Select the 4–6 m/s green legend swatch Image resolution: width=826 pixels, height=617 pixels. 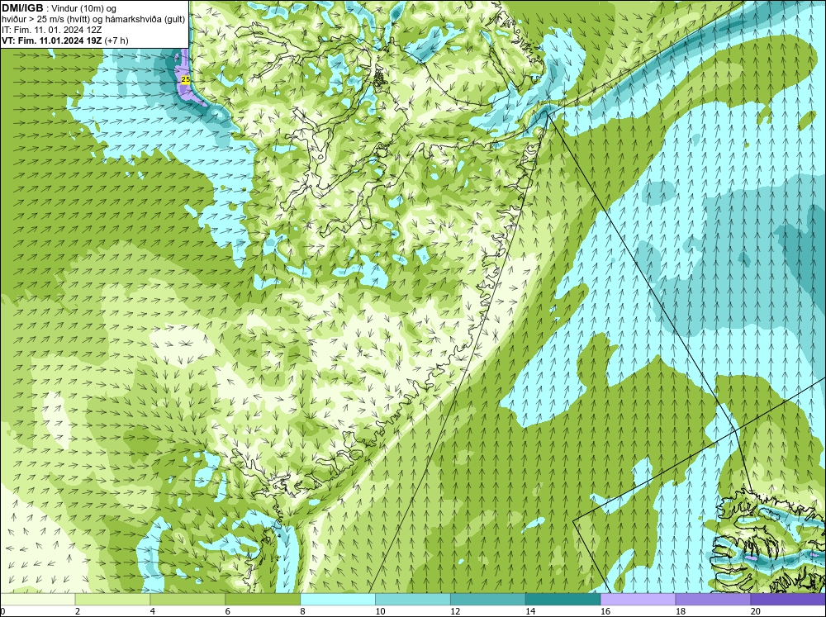[188, 599]
